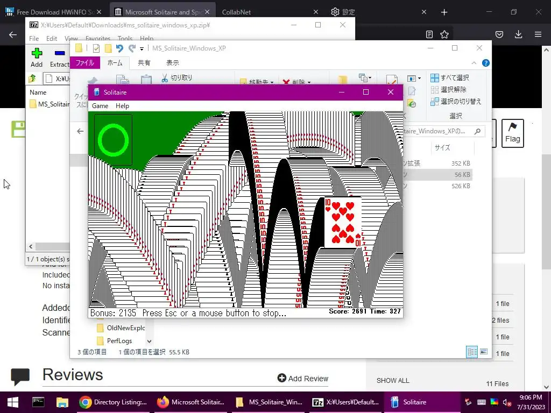
Task: Click the Explorer search box field
Action: point(444,131)
